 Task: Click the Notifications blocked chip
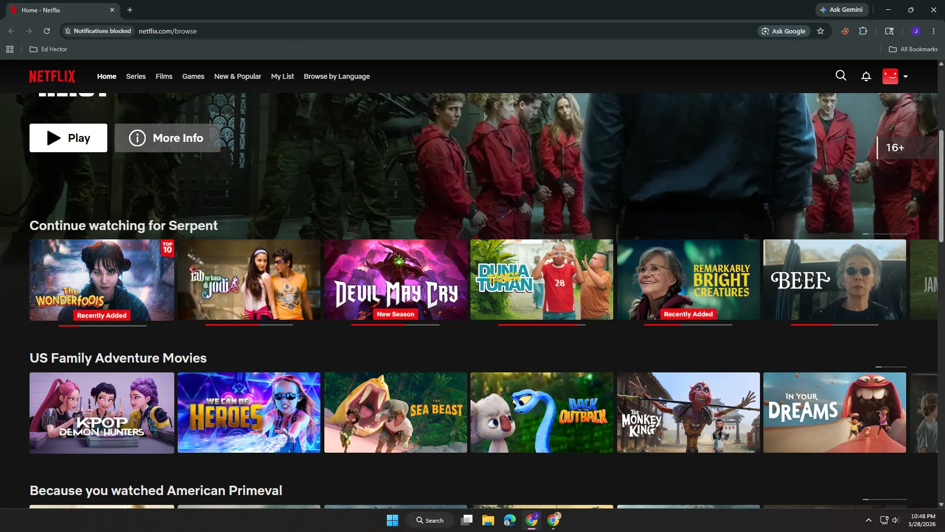[98, 31]
